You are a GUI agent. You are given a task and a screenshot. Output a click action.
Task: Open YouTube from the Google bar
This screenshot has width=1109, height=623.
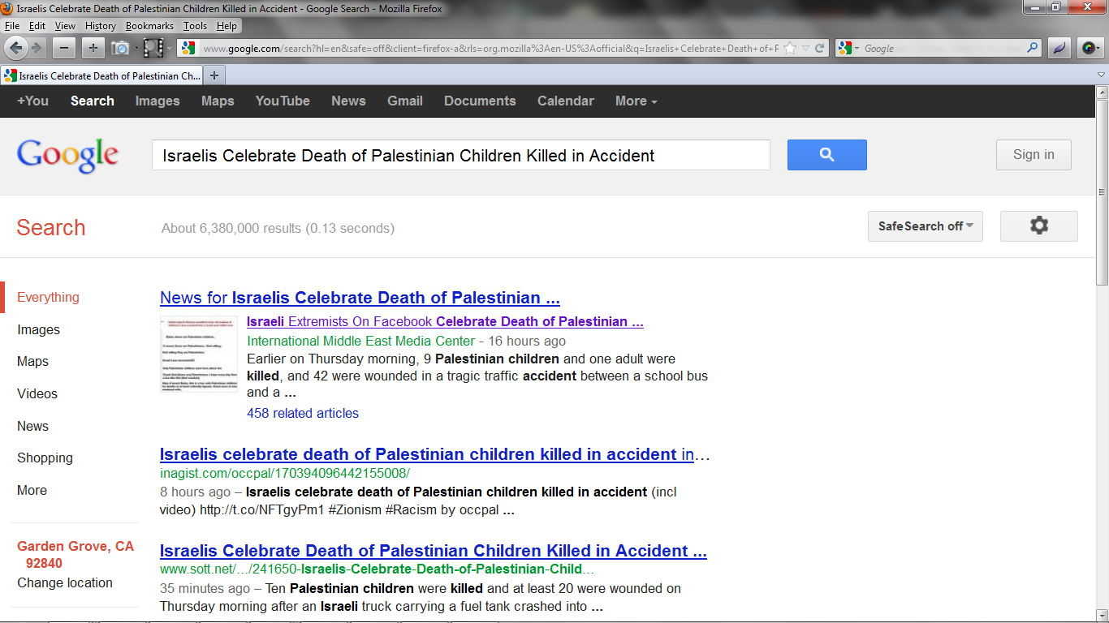pos(283,101)
